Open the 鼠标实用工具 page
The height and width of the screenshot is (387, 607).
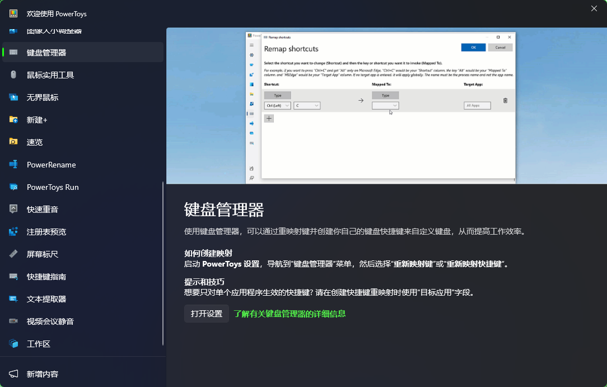[83, 74]
